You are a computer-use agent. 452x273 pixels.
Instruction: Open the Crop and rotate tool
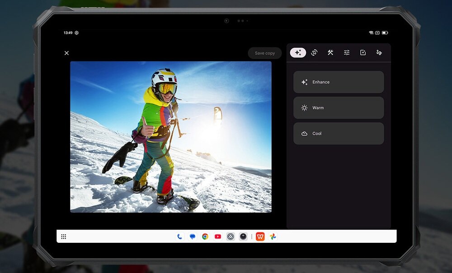(x=314, y=53)
